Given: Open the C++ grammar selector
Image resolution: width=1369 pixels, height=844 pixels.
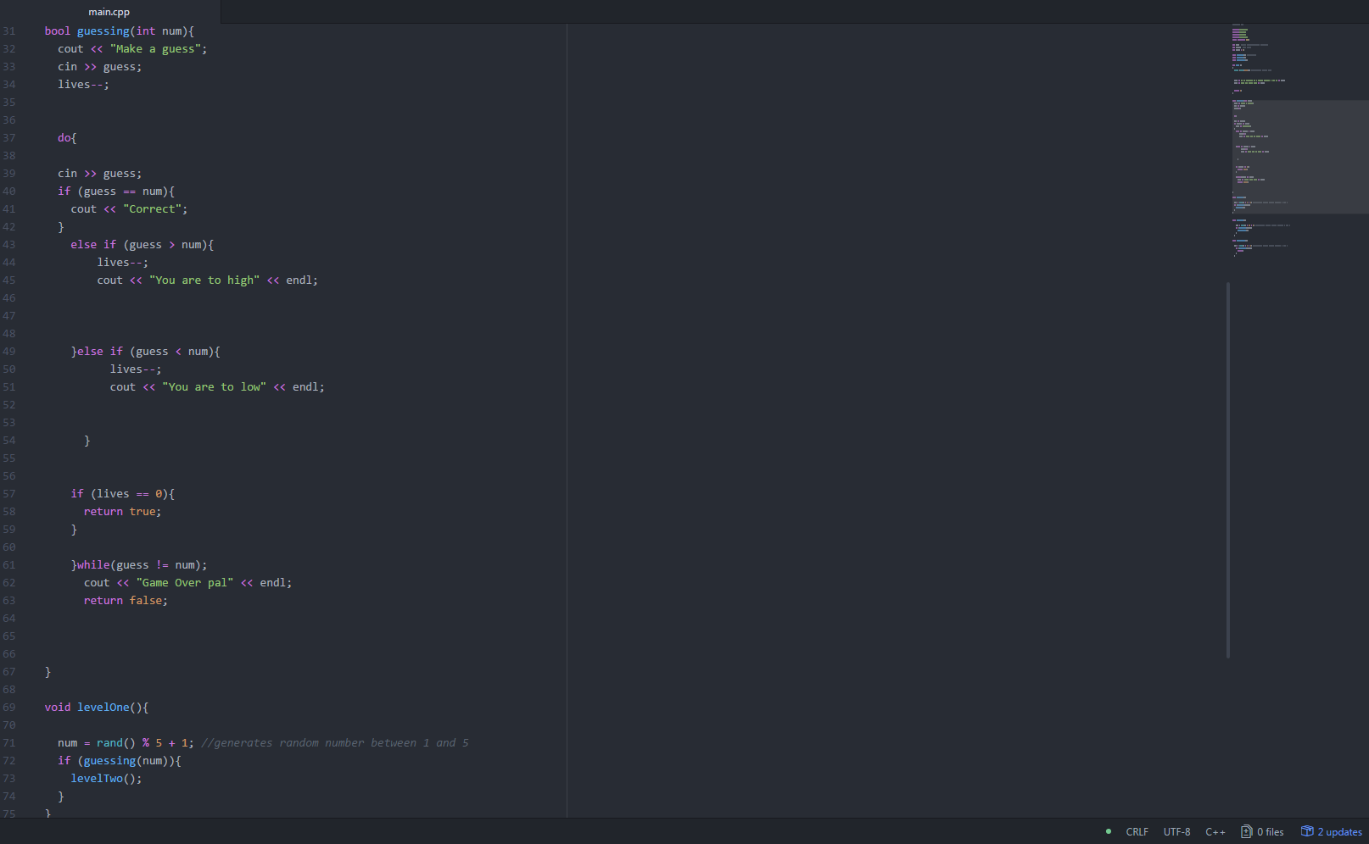Looking at the screenshot, I should [x=1215, y=832].
